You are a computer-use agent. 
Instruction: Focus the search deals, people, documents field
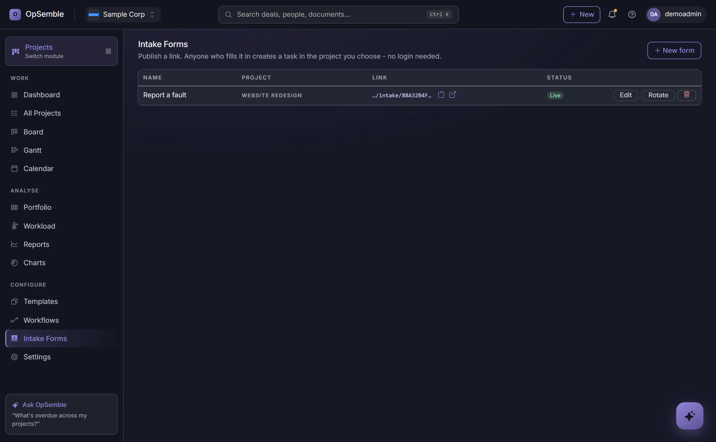[338, 14]
